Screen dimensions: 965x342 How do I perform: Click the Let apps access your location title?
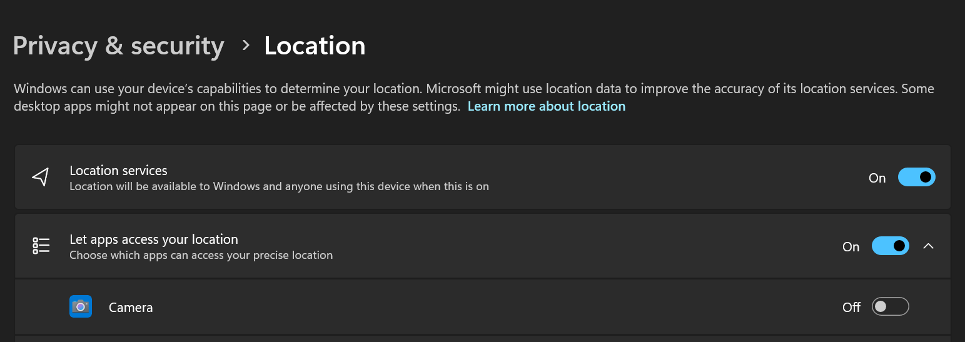click(154, 239)
